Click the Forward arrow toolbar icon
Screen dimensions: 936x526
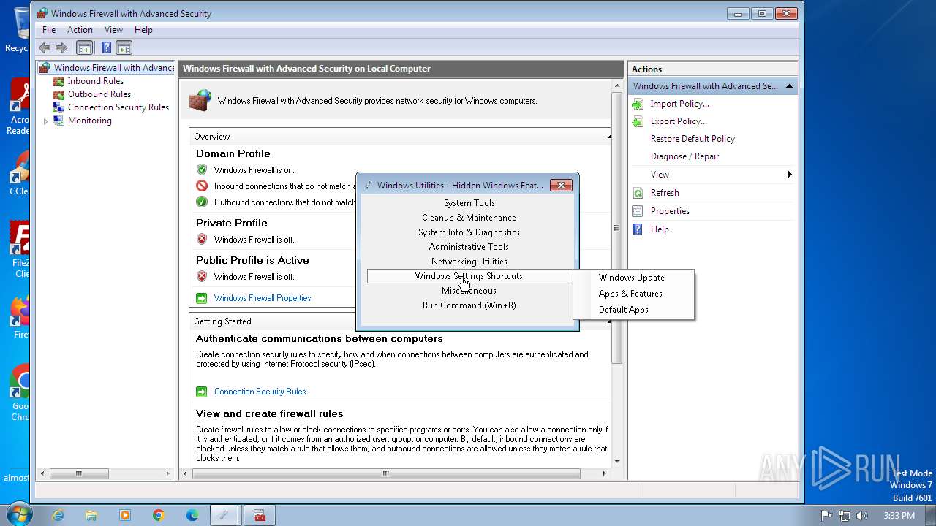(x=61, y=48)
